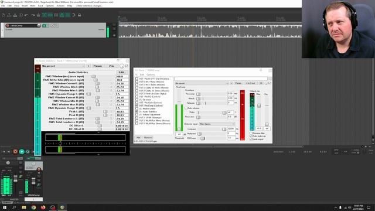Viewport: 375px width, 211px height.
Task: Open Firefox from taskbar
Action: point(43,207)
